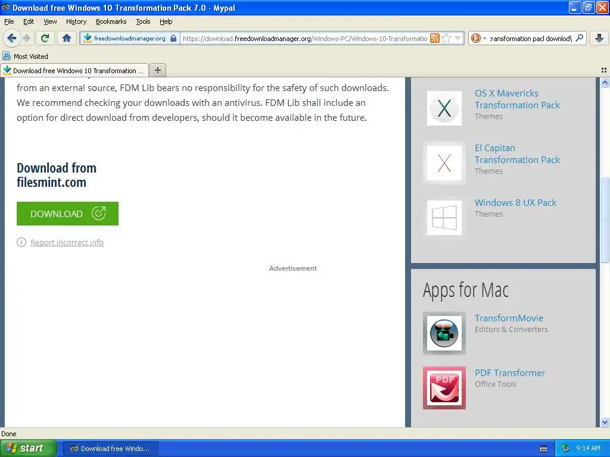
Task: Click the padlock site security icon
Action: pyautogui.click(x=173, y=38)
